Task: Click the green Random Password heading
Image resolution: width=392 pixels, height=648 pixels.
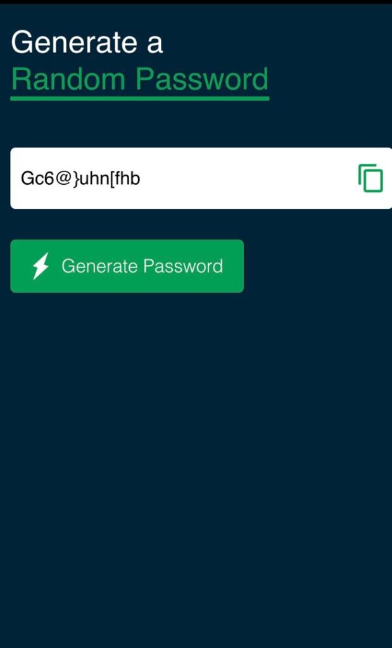Action: pos(140,79)
